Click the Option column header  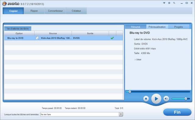coord(19,33)
